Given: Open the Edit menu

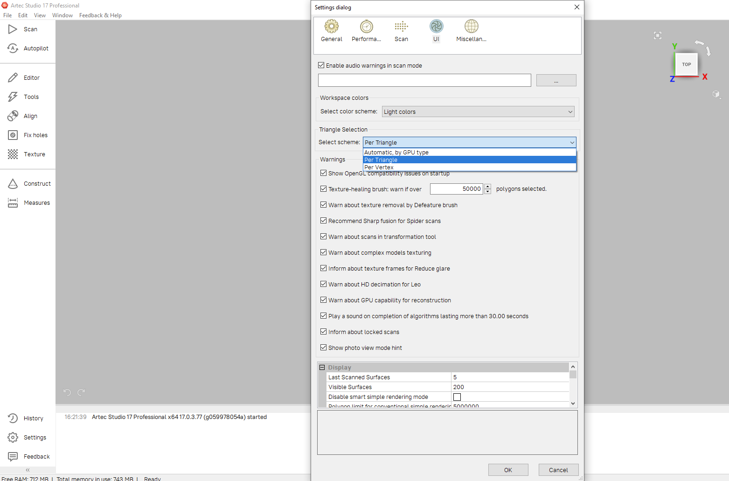Looking at the screenshot, I should click(x=23, y=15).
